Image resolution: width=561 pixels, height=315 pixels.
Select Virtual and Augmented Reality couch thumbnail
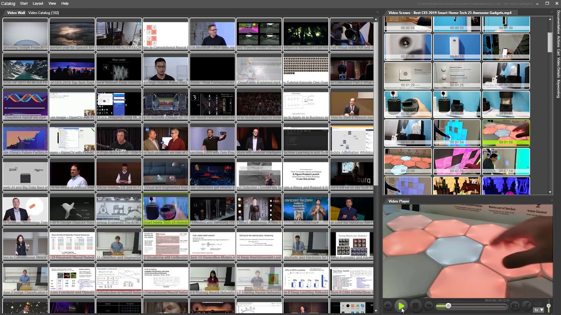point(166,175)
